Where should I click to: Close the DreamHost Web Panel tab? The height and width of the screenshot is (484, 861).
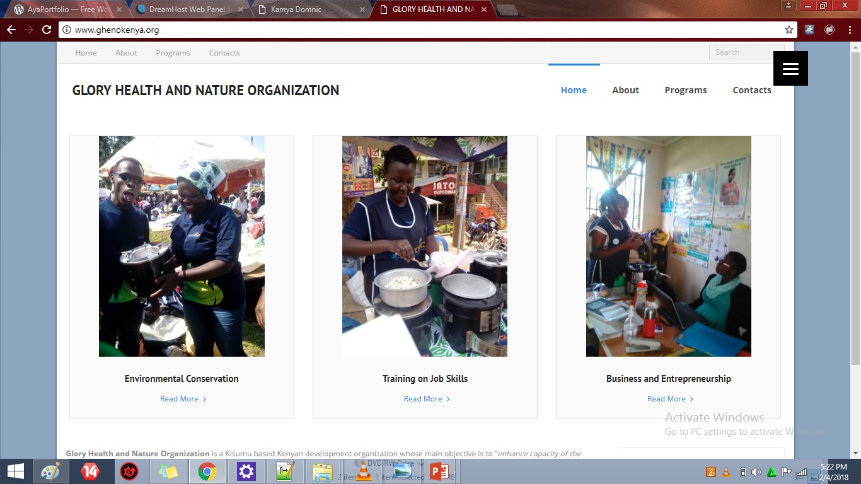pyautogui.click(x=240, y=9)
